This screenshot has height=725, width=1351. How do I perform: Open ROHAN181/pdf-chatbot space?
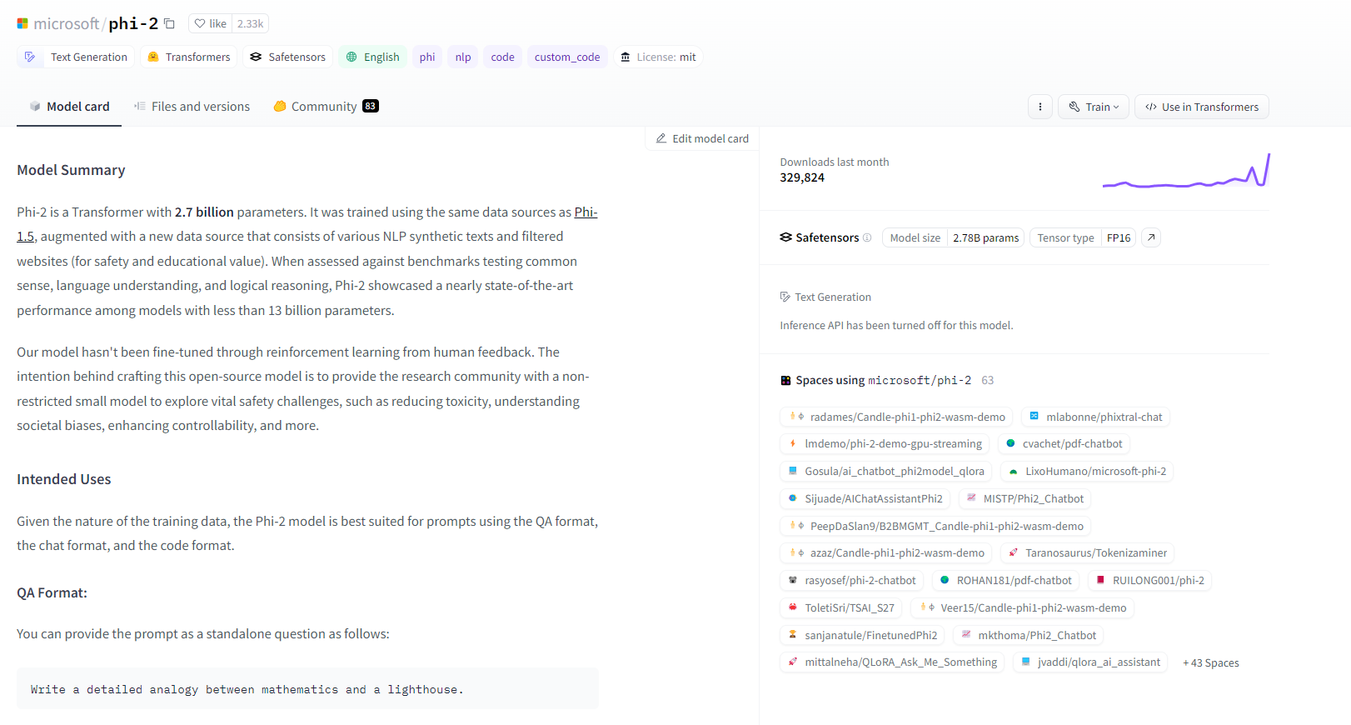tap(1006, 580)
